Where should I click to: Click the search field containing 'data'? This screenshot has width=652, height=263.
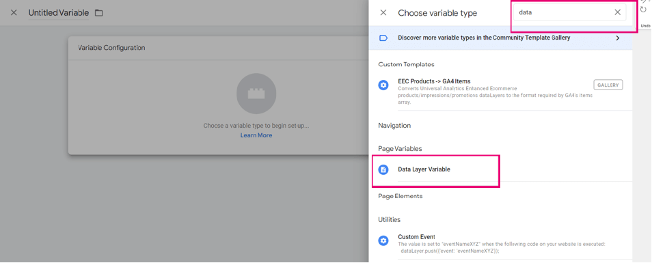[570, 12]
